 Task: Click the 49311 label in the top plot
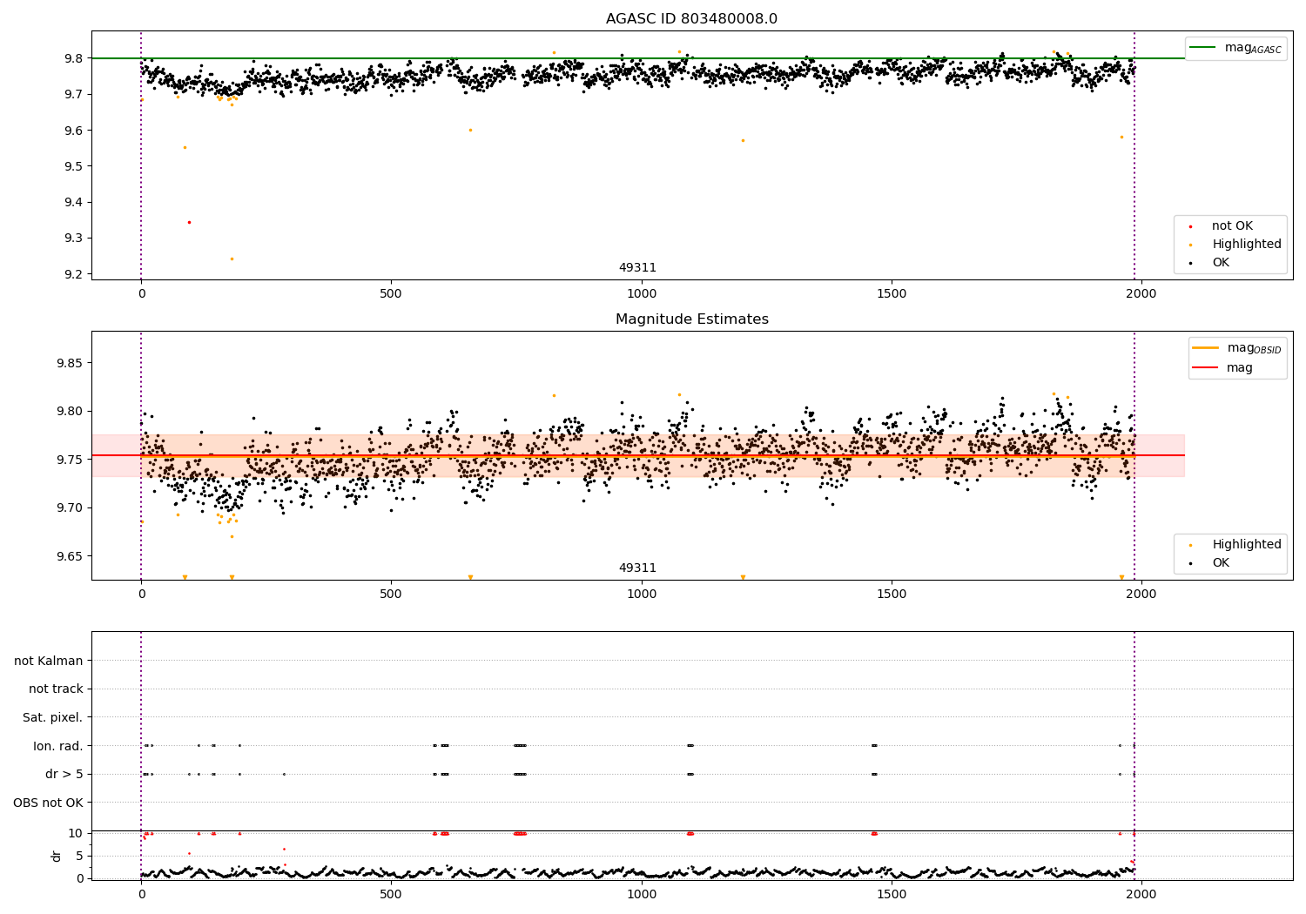(x=637, y=268)
